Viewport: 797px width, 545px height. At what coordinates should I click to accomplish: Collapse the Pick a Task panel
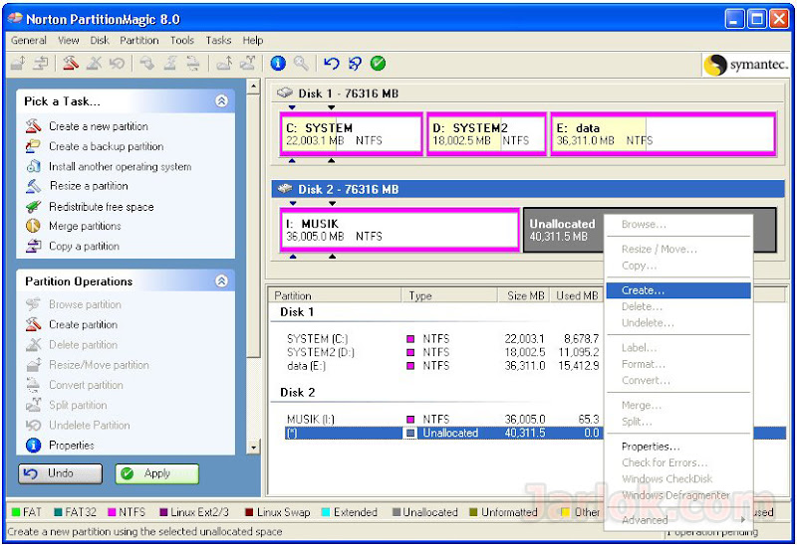pos(221,100)
